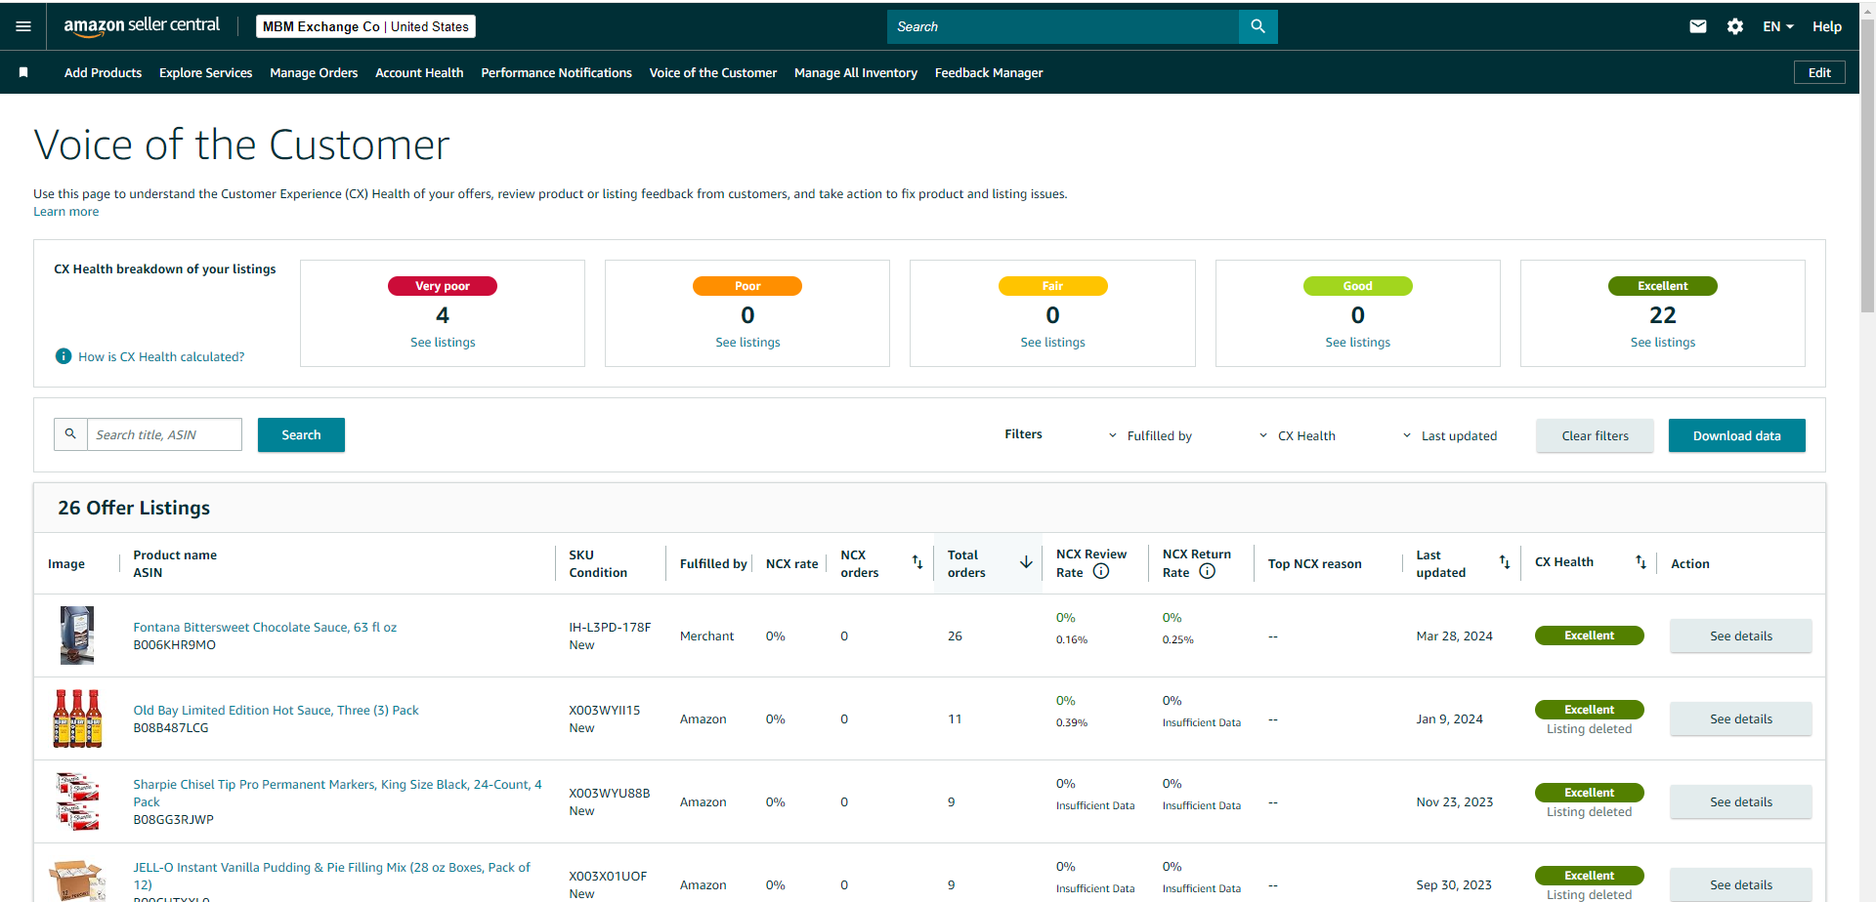The image size is (1876, 902).
Task: See details for JELL-O Vanilla Pudding
Action: (x=1740, y=884)
